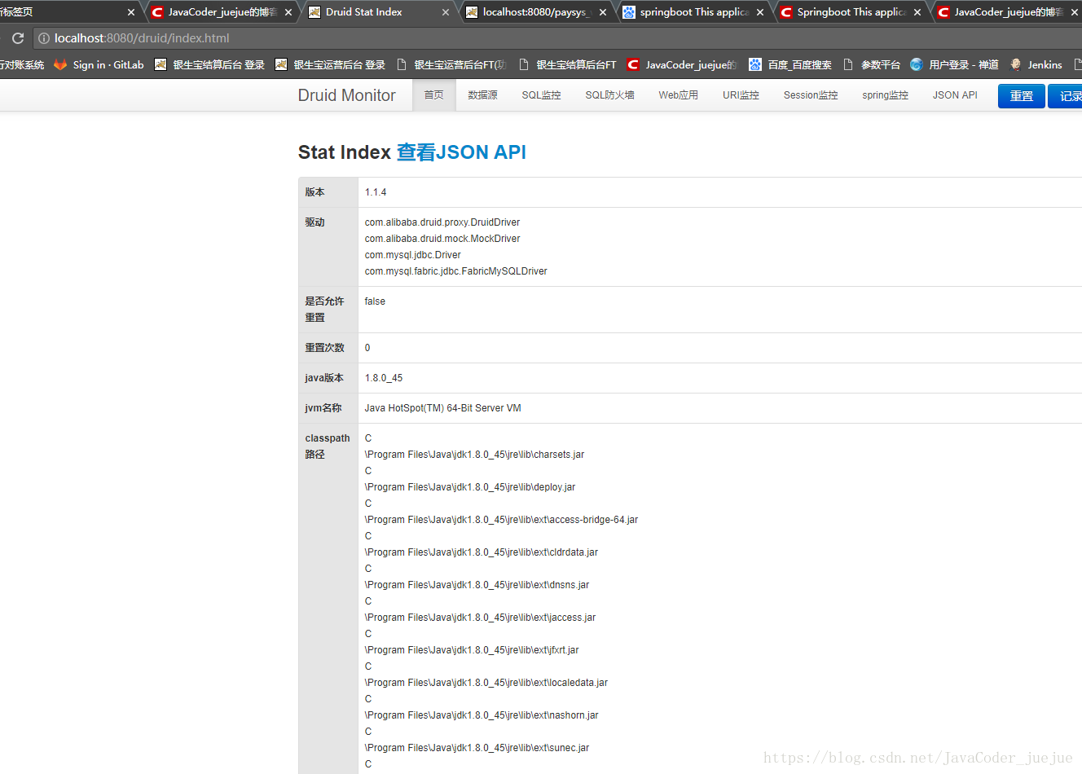This screenshot has height=774, width=1082.
Task: Click java版本 value 1.8.0_45
Action: [x=384, y=378]
